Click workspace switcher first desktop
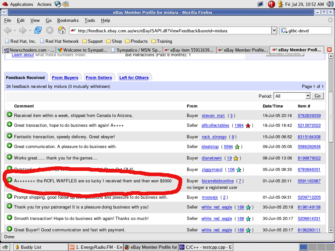Viewport: 335px width, 251px height. pos(304,247)
